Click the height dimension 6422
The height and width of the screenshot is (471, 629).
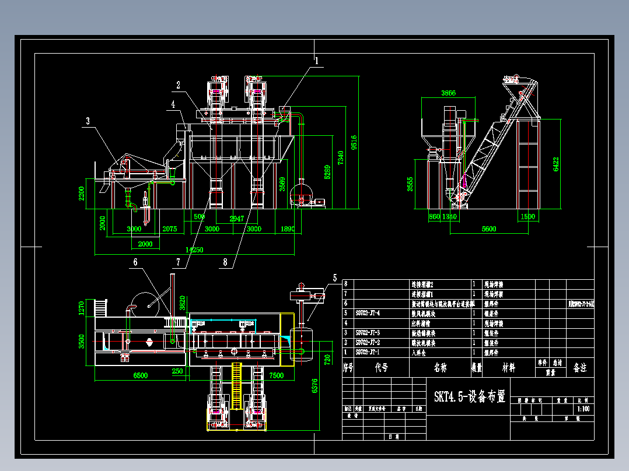556,164
